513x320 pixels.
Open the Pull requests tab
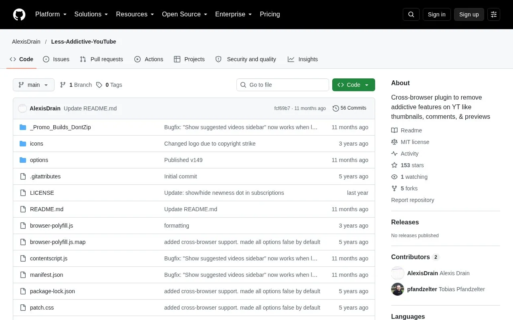[101, 59]
